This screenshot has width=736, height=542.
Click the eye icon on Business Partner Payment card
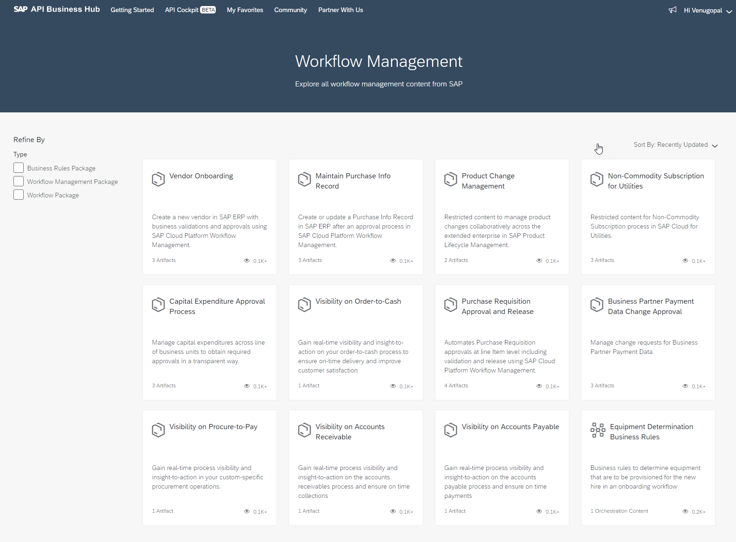tap(685, 386)
